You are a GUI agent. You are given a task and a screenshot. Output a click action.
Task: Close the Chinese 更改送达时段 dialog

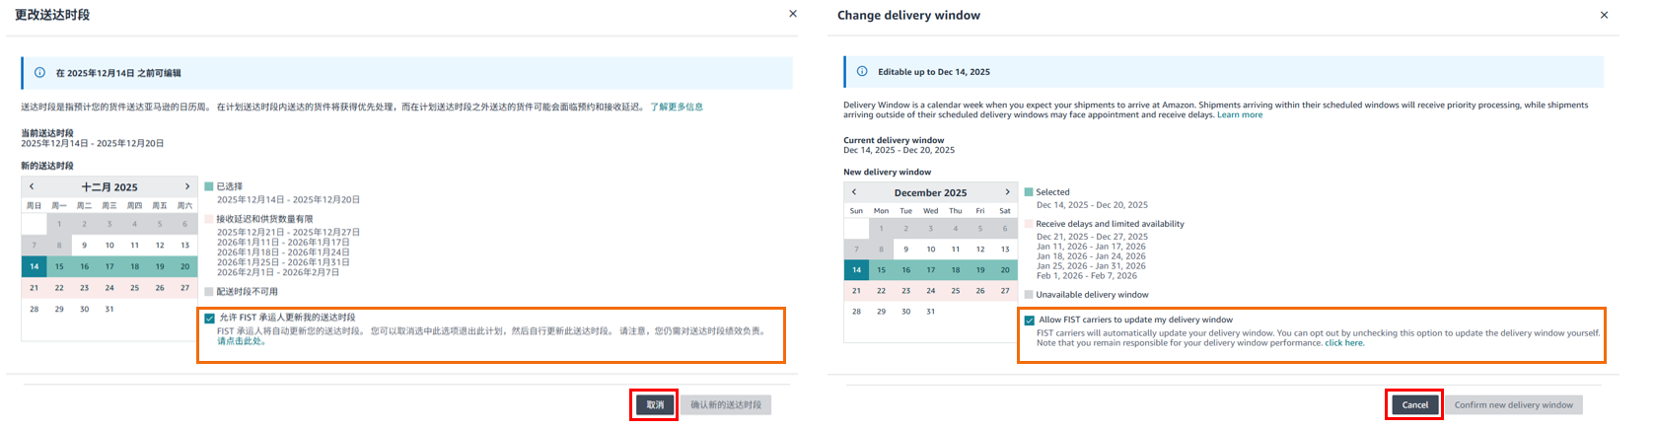793,14
